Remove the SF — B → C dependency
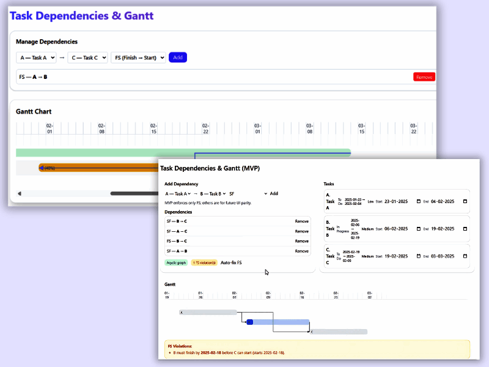The height and width of the screenshot is (367, 489). 302,221
